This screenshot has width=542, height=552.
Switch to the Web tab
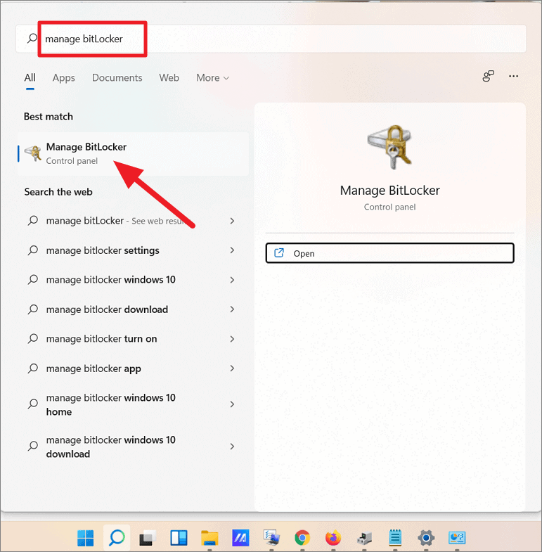pos(169,78)
